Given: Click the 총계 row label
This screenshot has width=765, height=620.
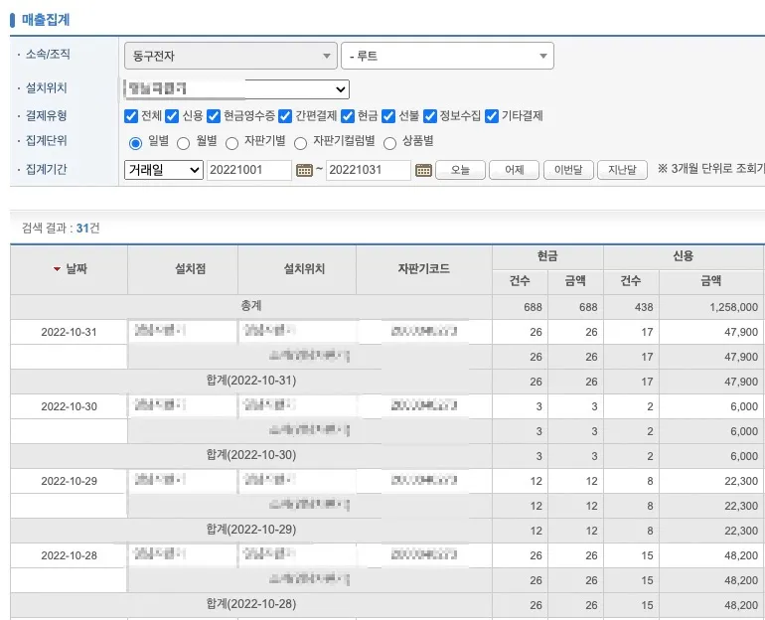Looking at the screenshot, I should (x=251, y=306).
